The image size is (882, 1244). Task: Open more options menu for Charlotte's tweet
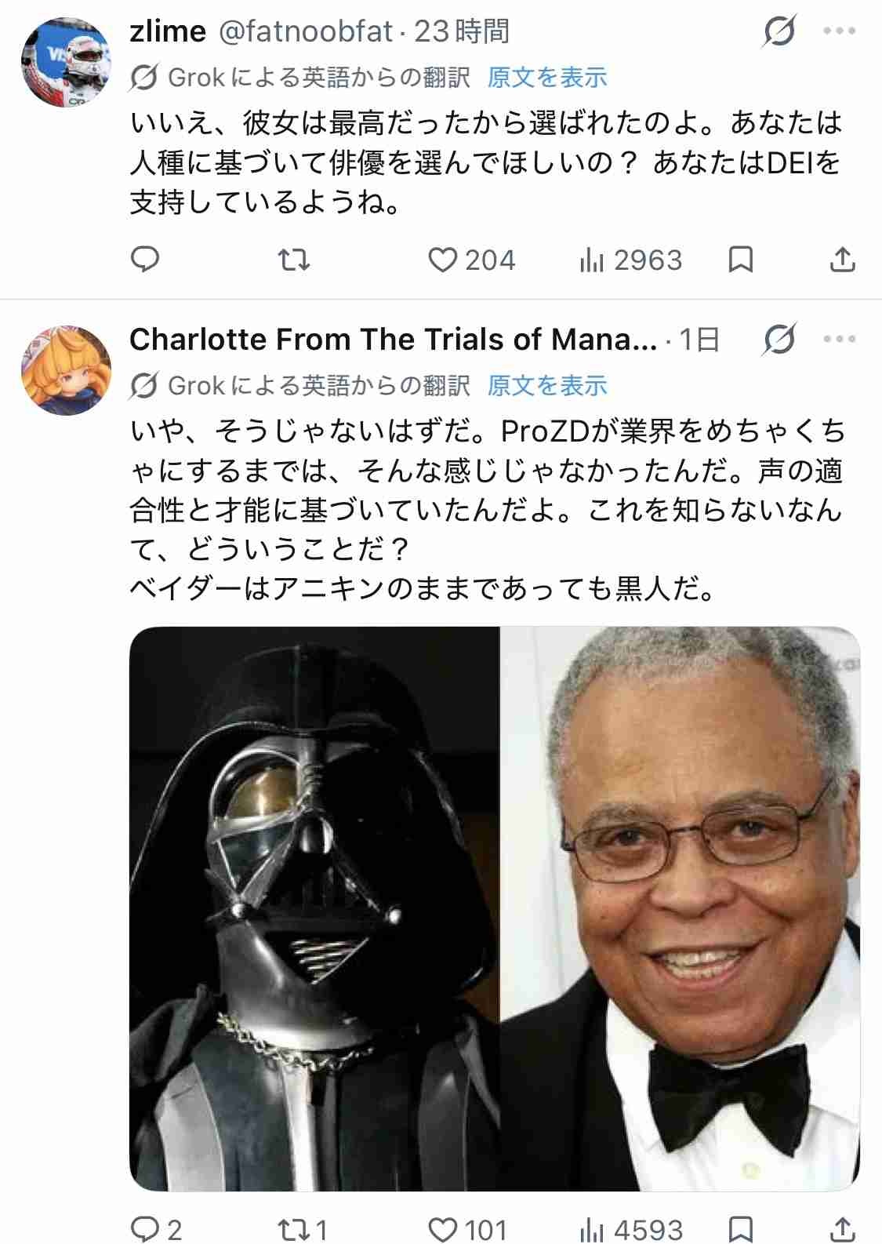pos(840,340)
